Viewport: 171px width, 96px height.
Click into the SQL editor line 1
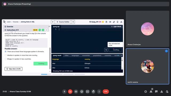click(x=91, y=29)
